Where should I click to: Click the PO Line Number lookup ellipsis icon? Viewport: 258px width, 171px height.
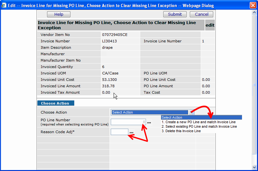[149, 122]
